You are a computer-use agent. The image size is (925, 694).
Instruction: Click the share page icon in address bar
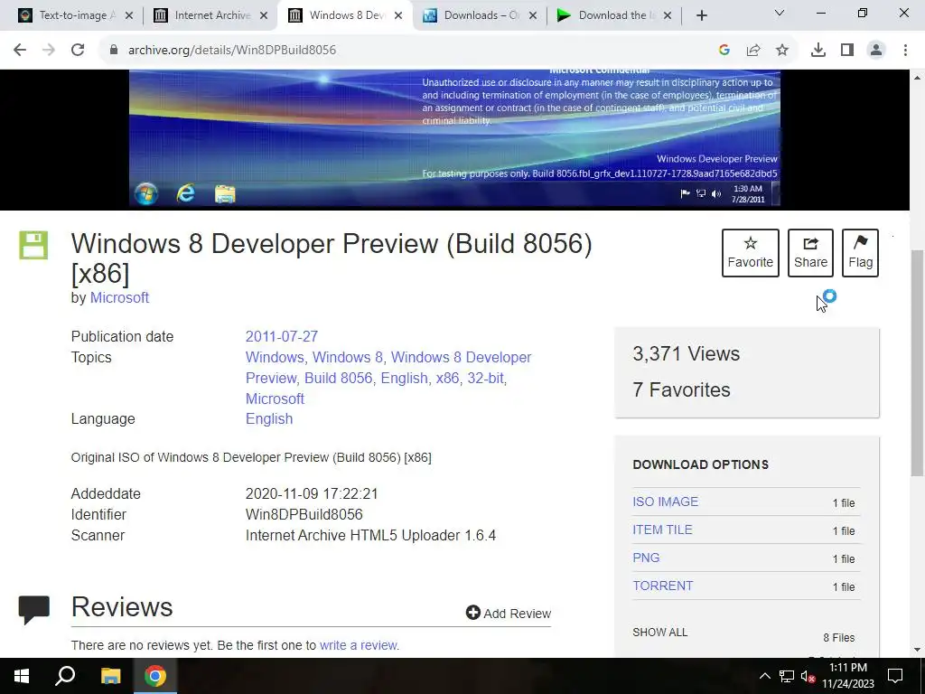click(753, 51)
